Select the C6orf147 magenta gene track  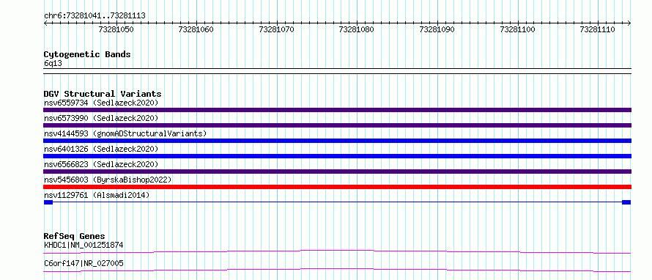pyautogui.click(x=337, y=270)
